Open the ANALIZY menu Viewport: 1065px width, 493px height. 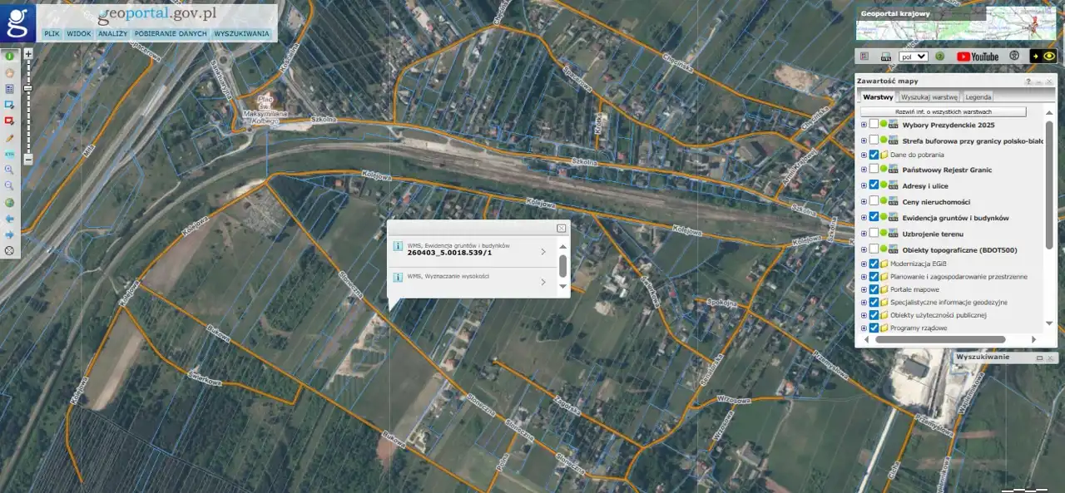pyautogui.click(x=112, y=34)
